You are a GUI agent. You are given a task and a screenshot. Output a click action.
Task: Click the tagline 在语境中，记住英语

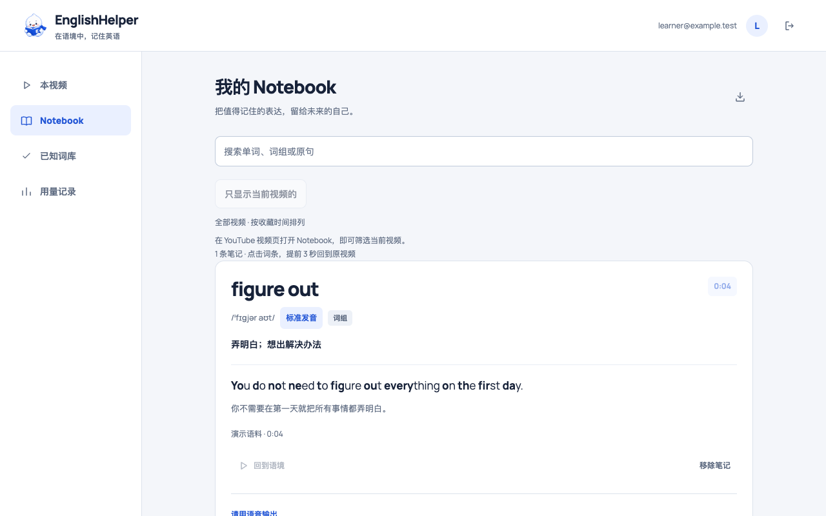click(x=88, y=36)
